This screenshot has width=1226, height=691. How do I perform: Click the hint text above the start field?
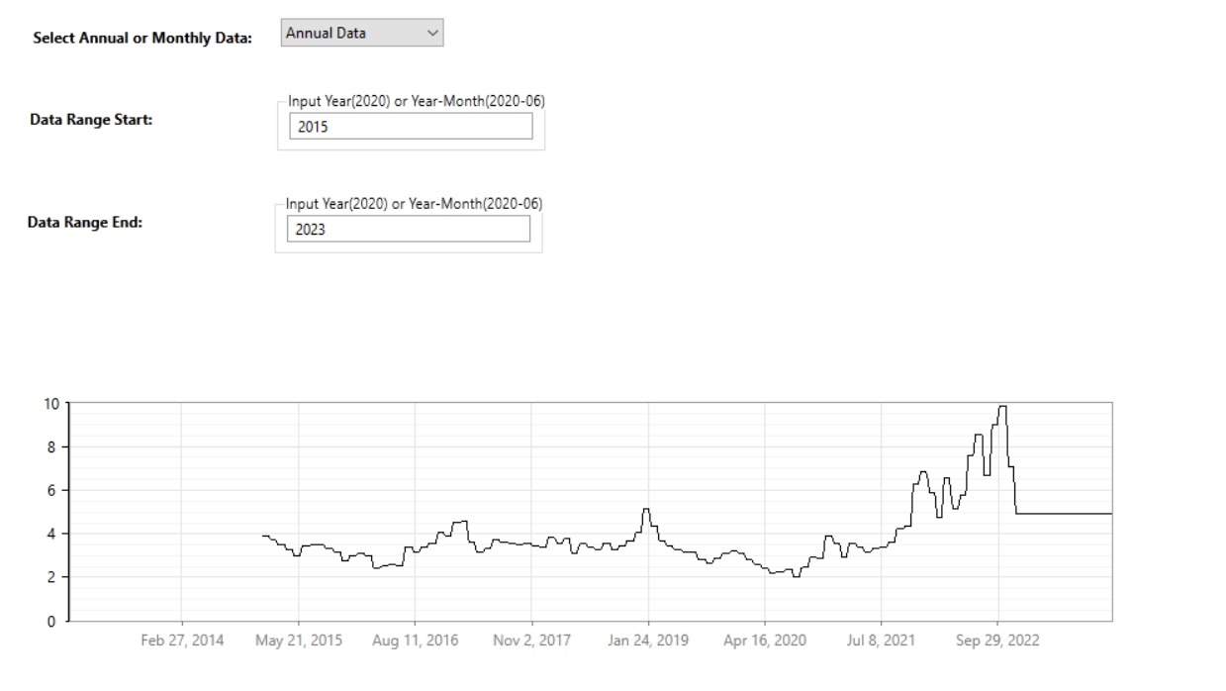coord(417,101)
